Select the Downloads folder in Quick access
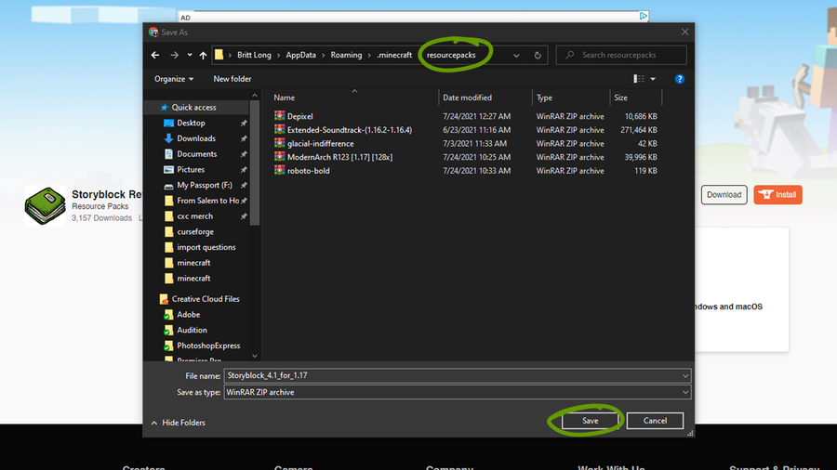 coord(196,138)
